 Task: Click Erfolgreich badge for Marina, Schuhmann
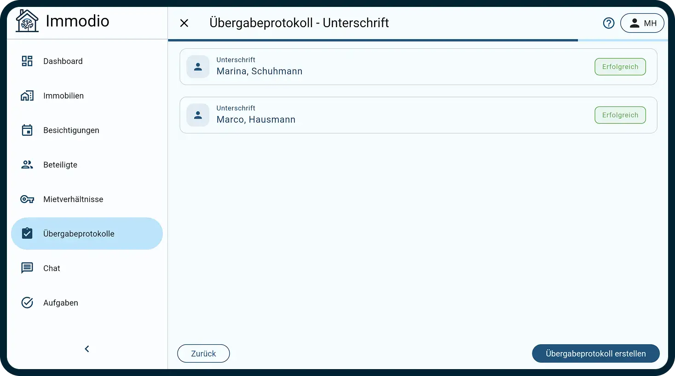[x=620, y=67]
